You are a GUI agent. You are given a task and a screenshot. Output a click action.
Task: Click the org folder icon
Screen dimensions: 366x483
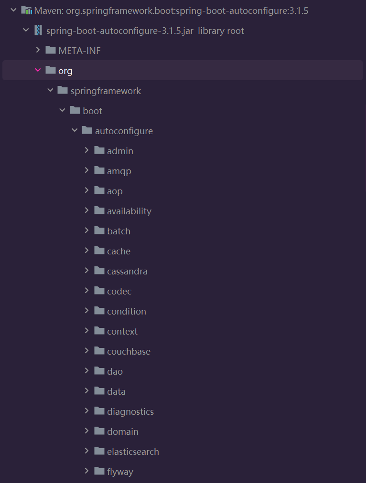(51, 70)
